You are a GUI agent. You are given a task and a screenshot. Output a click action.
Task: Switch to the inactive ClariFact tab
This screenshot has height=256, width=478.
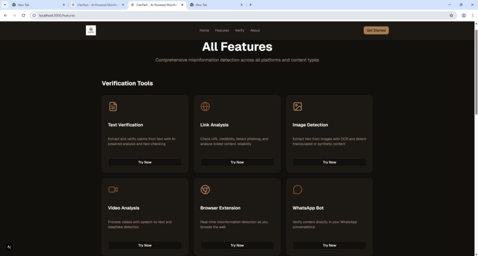pyautogui.click(x=97, y=5)
